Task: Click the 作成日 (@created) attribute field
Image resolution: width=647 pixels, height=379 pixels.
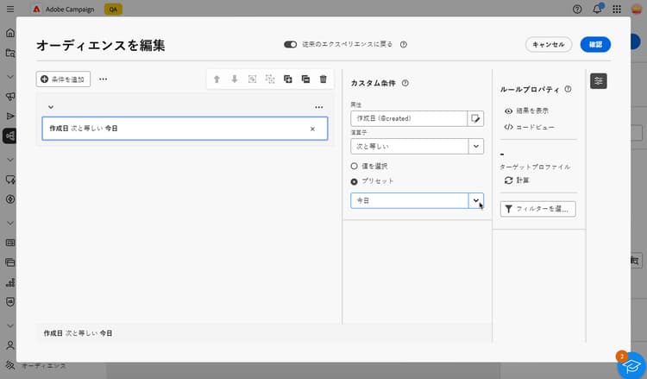Action: click(409, 118)
